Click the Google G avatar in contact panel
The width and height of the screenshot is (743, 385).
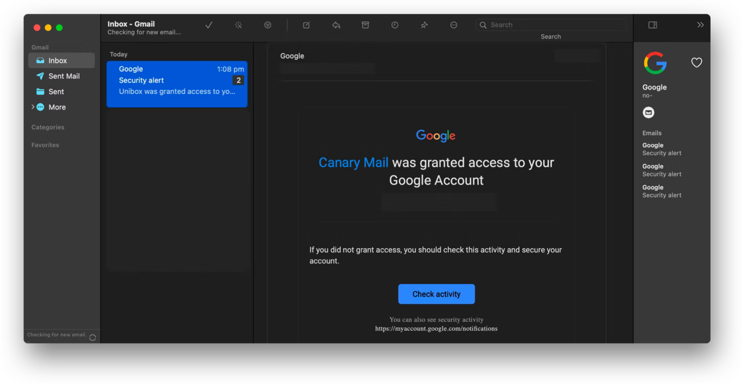coord(655,63)
